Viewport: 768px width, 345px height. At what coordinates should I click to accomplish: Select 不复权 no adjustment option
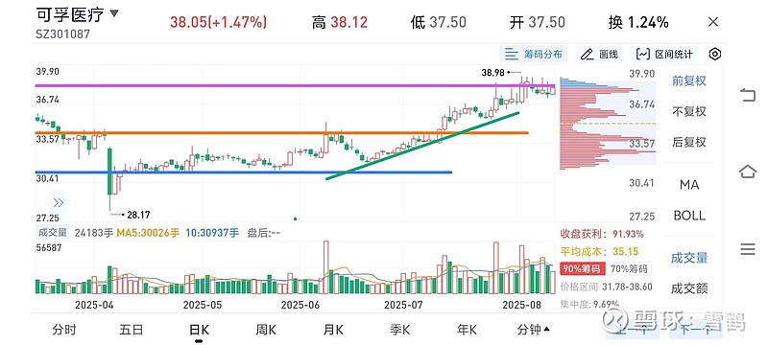click(x=689, y=111)
